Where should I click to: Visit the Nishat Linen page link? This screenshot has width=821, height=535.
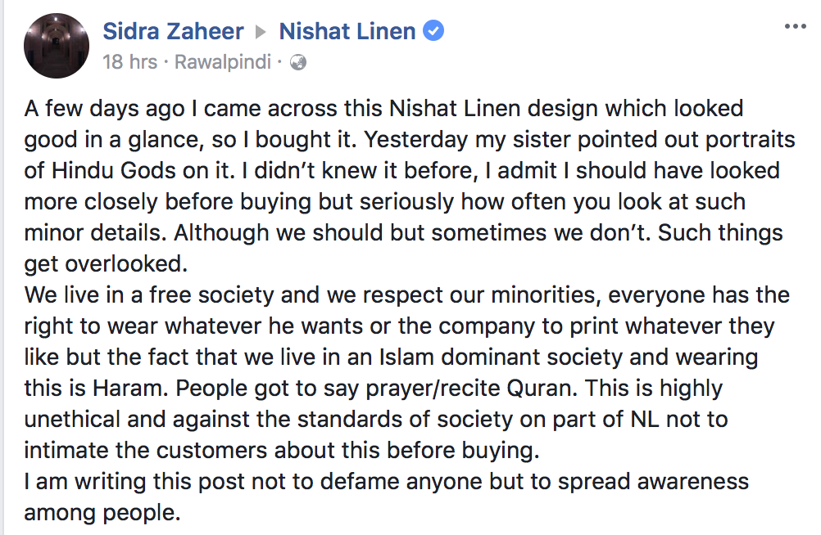coord(347,31)
